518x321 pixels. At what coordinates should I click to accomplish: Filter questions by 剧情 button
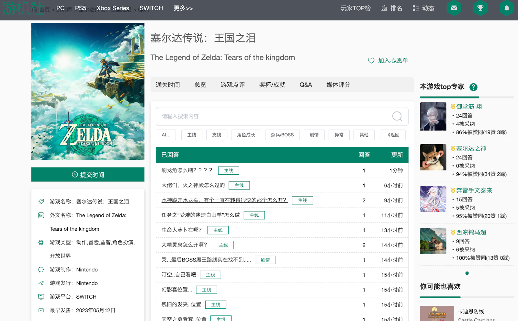point(314,135)
